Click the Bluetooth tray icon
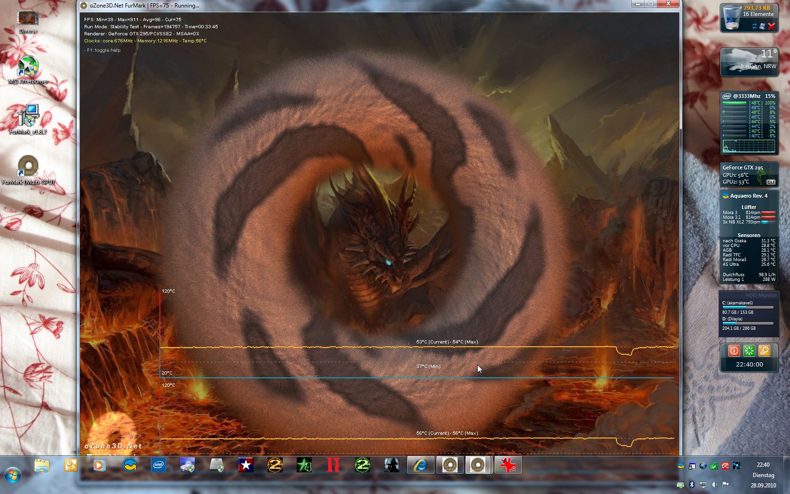790x494 pixels. pos(692,485)
